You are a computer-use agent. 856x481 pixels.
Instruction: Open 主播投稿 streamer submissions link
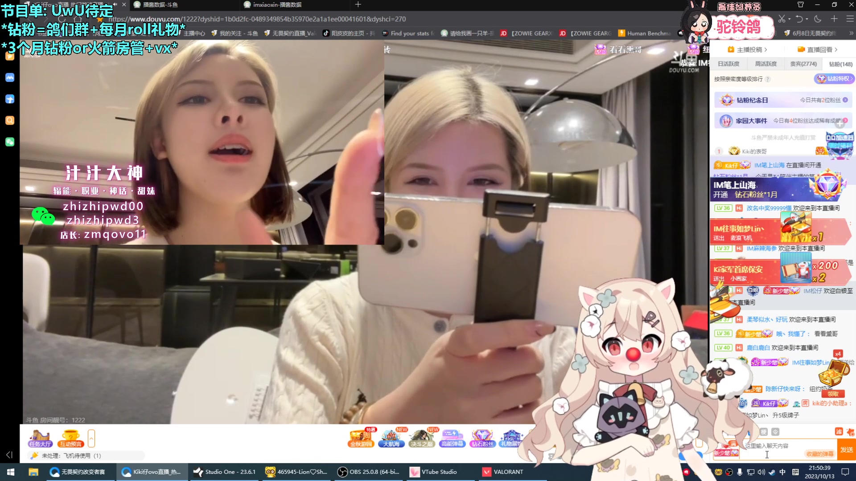click(x=748, y=49)
